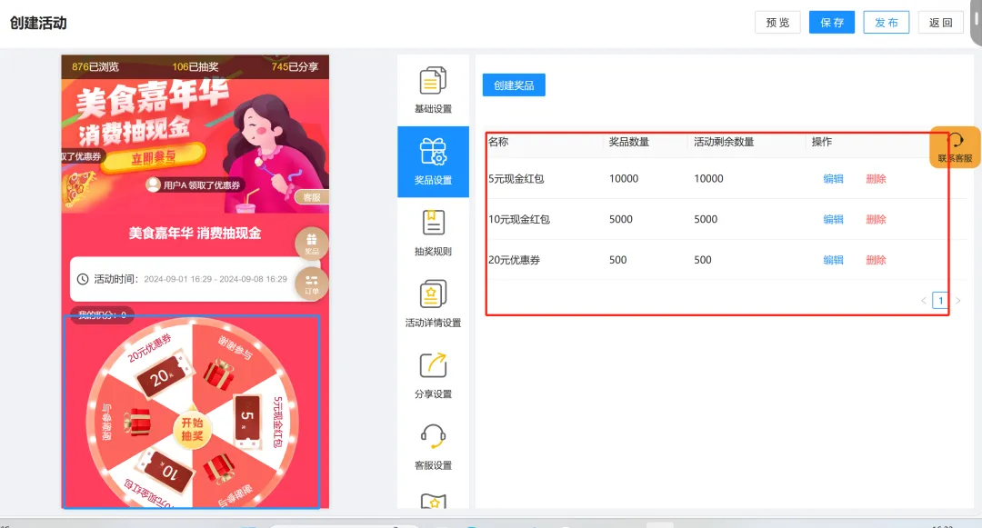Screen dimensions: 982x528
Task: Save the activity with 保存
Action: tap(832, 23)
